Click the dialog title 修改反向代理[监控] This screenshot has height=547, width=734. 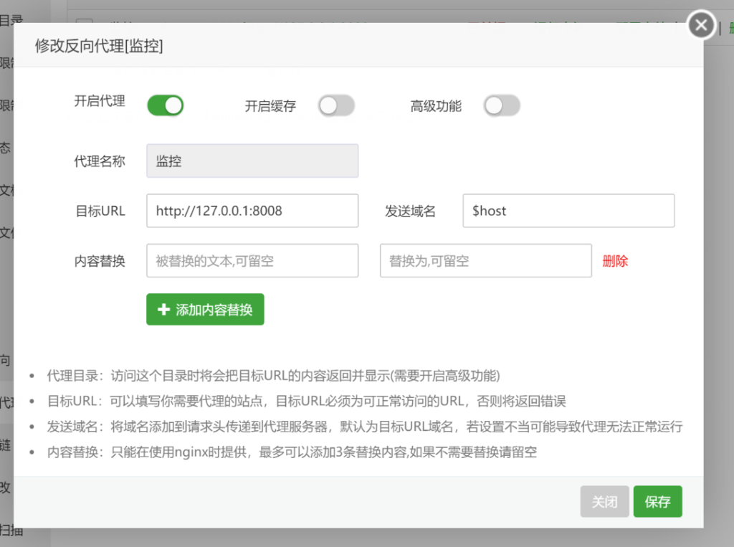99,46
